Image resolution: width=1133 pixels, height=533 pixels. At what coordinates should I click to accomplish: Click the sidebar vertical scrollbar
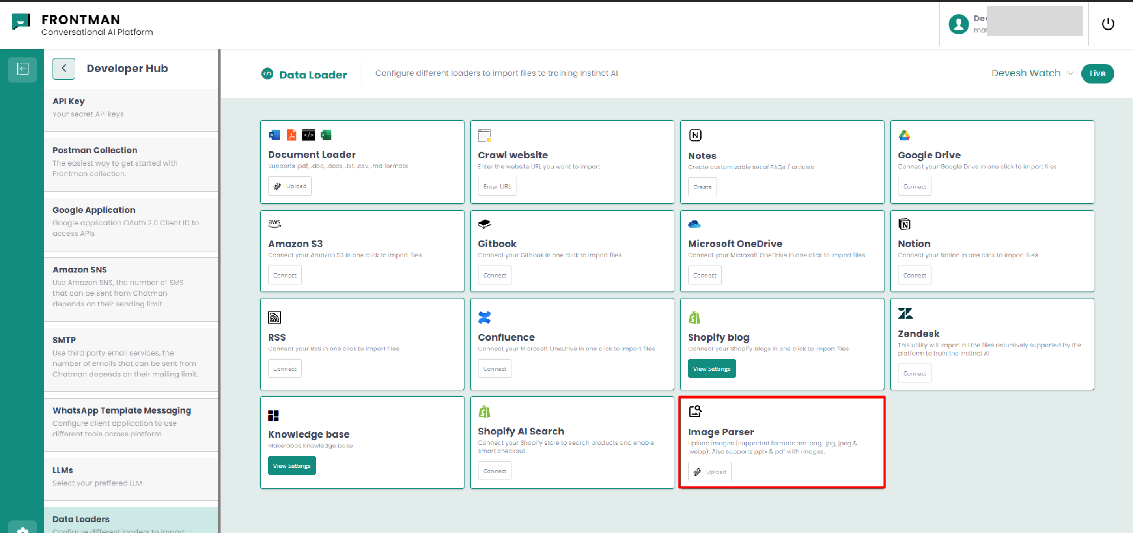tap(220, 290)
